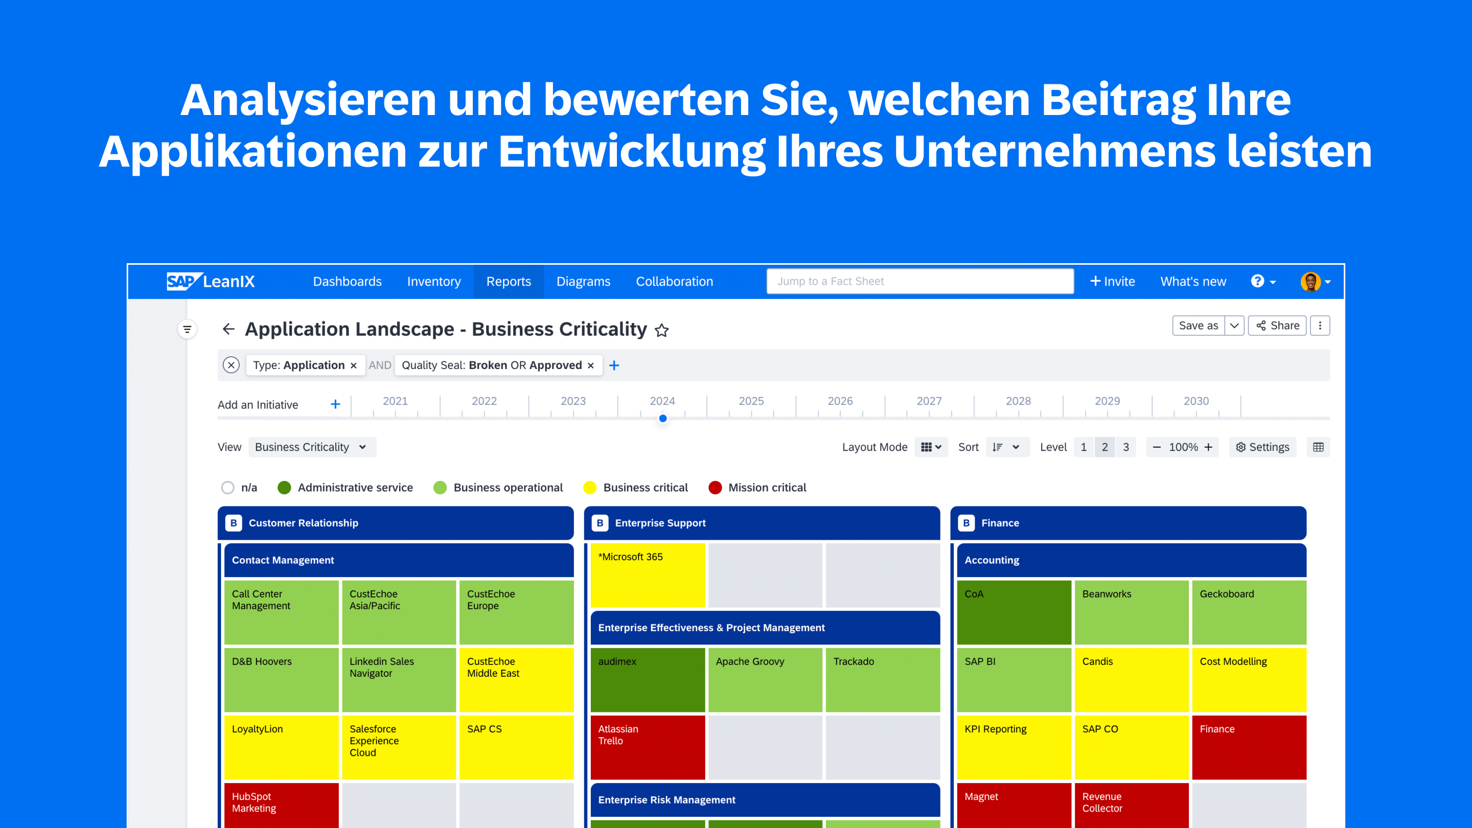Open the Diagrams navigation tab

pos(583,281)
